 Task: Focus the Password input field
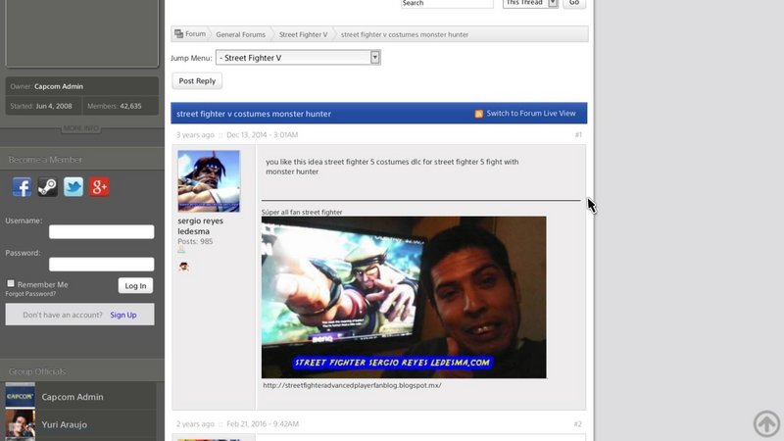102,264
